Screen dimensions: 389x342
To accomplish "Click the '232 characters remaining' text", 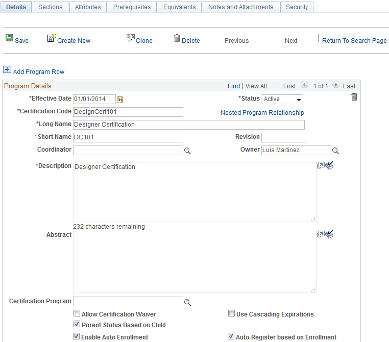I will (x=109, y=227).
